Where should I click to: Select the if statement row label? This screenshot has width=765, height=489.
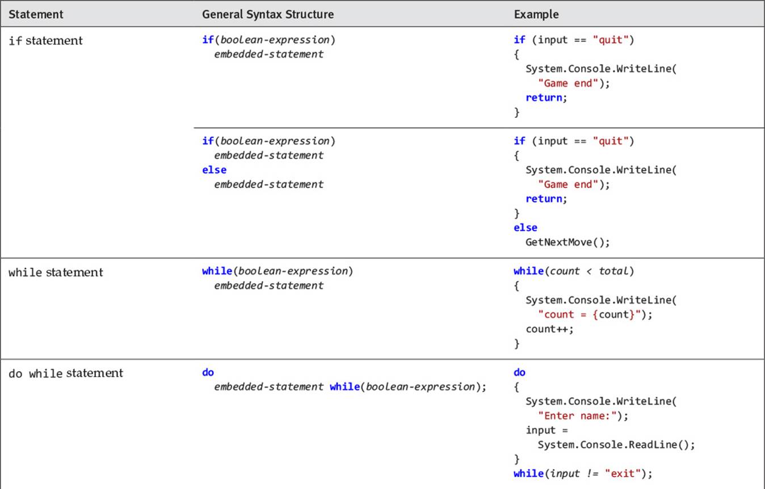pos(45,41)
